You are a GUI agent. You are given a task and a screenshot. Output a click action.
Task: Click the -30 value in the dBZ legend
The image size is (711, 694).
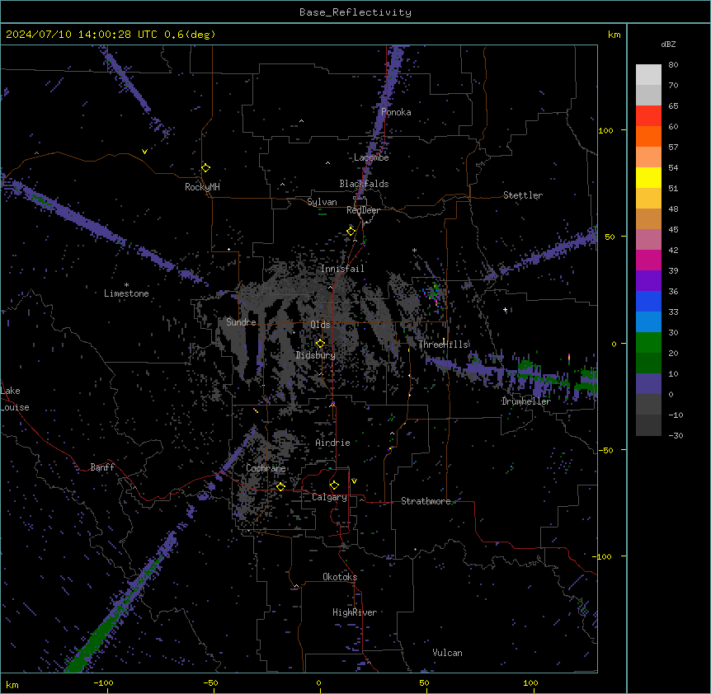click(676, 435)
